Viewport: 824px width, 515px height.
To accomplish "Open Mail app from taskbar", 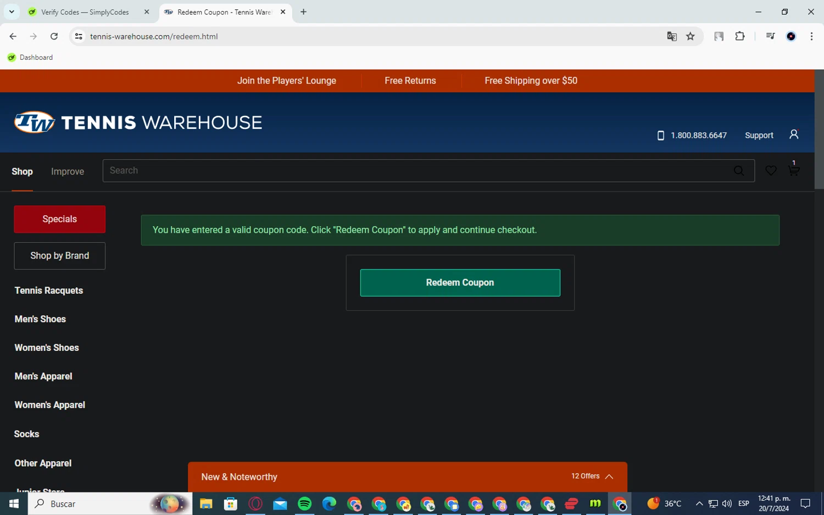I will [280, 503].
